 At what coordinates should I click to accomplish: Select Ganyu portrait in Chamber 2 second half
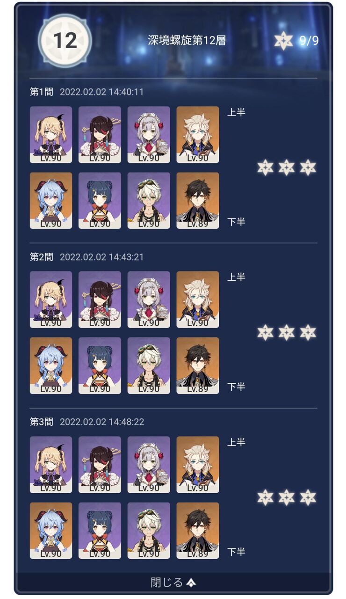51,365
